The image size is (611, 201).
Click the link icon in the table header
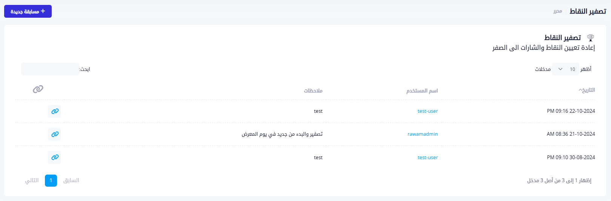(x=38, y=89)
